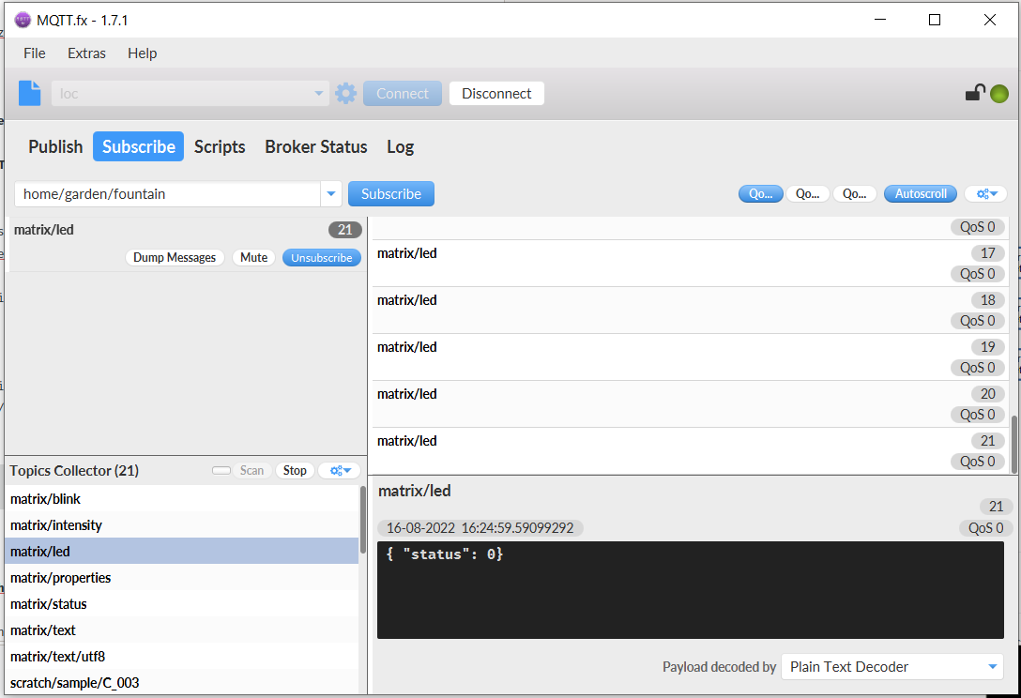Enable the QoS 2 toggle
1021x698 pixels.
[x=855, y=193]
